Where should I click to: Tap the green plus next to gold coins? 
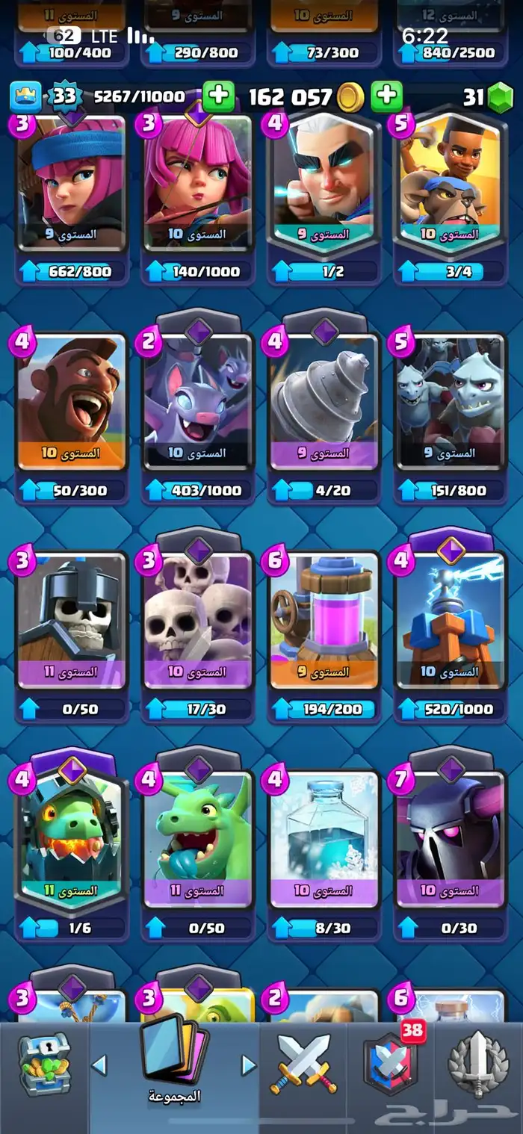pos(386,96)
